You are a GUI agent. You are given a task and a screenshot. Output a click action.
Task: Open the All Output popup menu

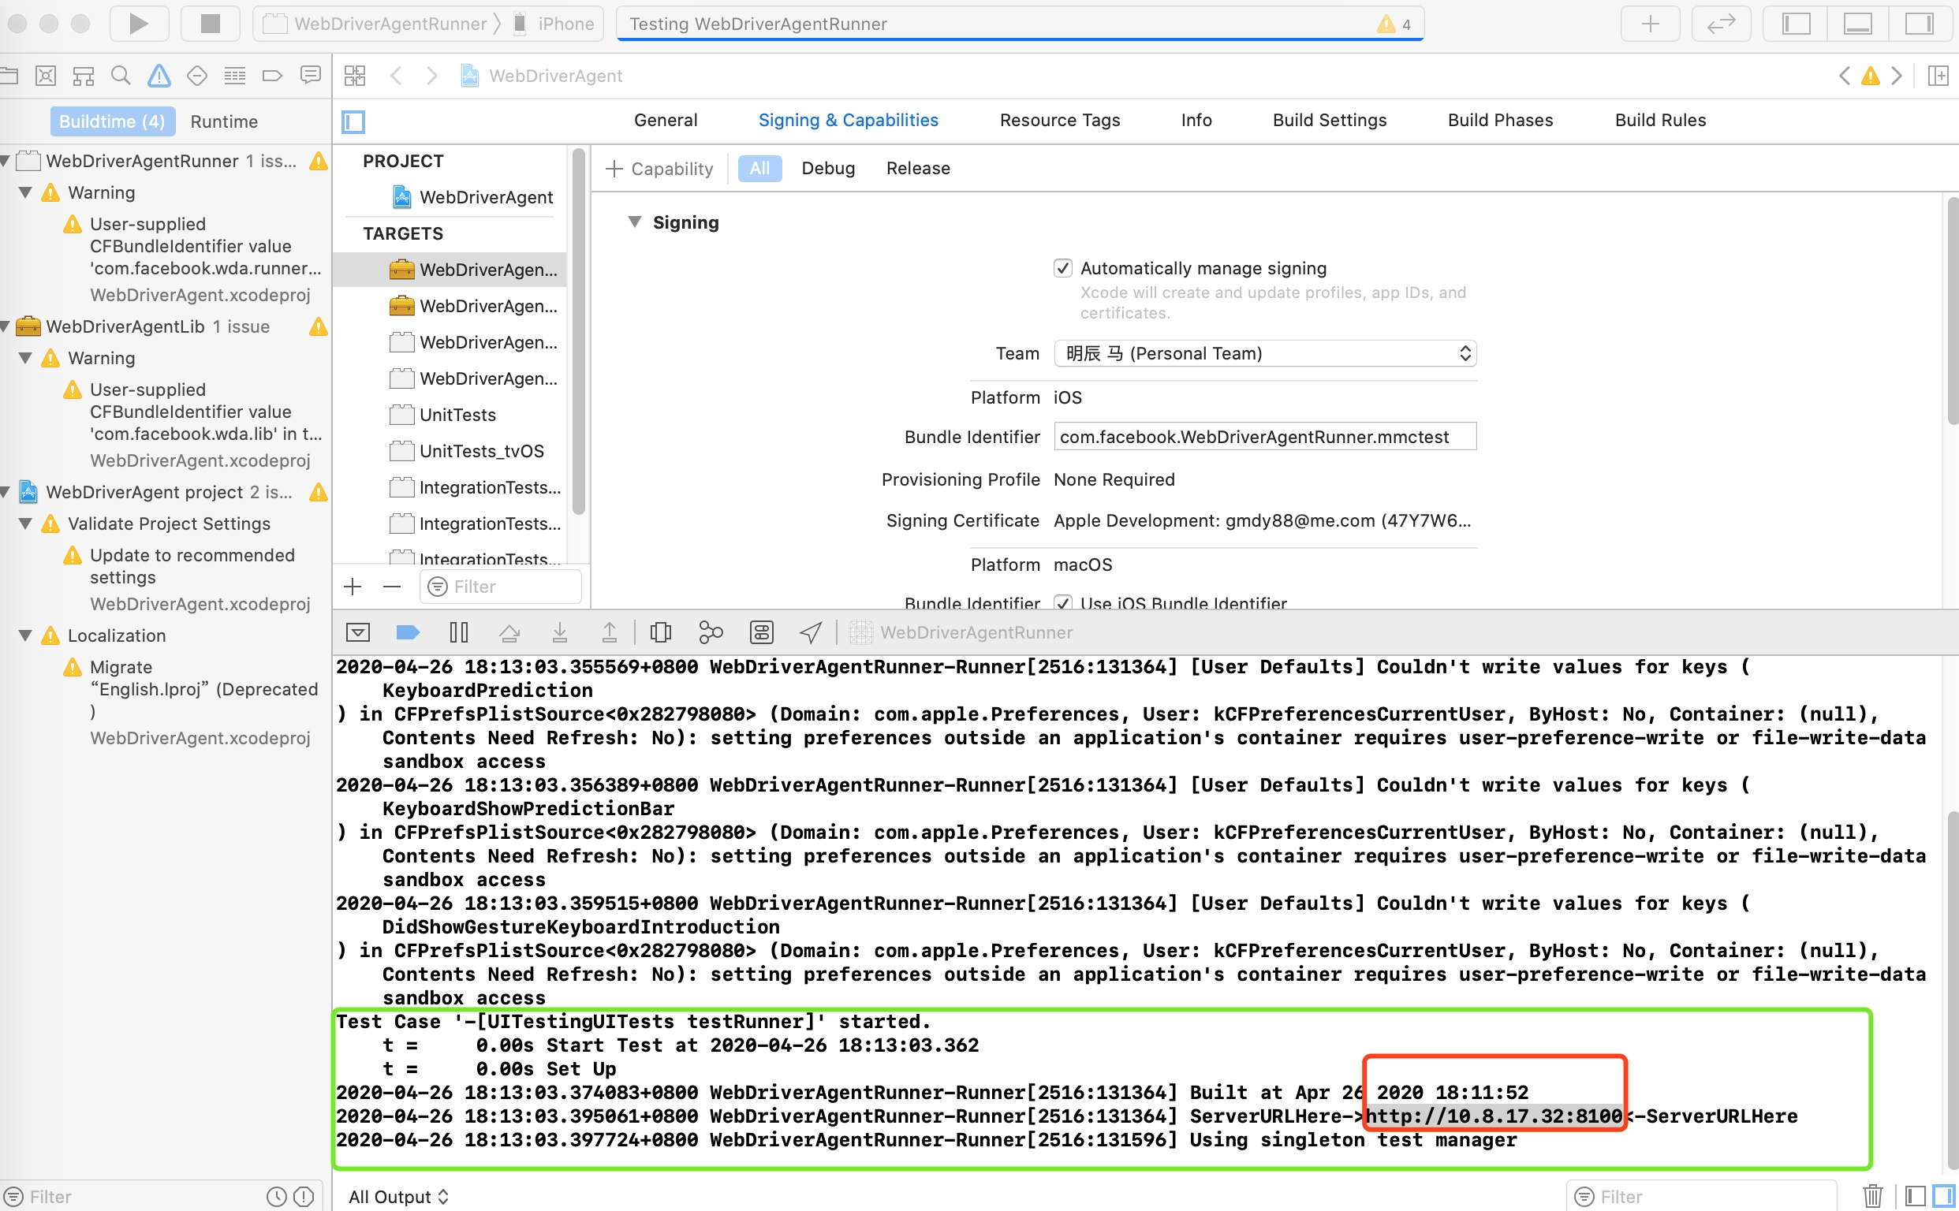(398, 1196)
